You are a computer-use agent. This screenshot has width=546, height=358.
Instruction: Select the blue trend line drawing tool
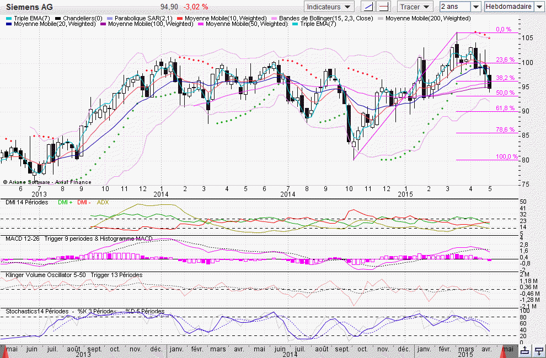(x=368, y=6)
